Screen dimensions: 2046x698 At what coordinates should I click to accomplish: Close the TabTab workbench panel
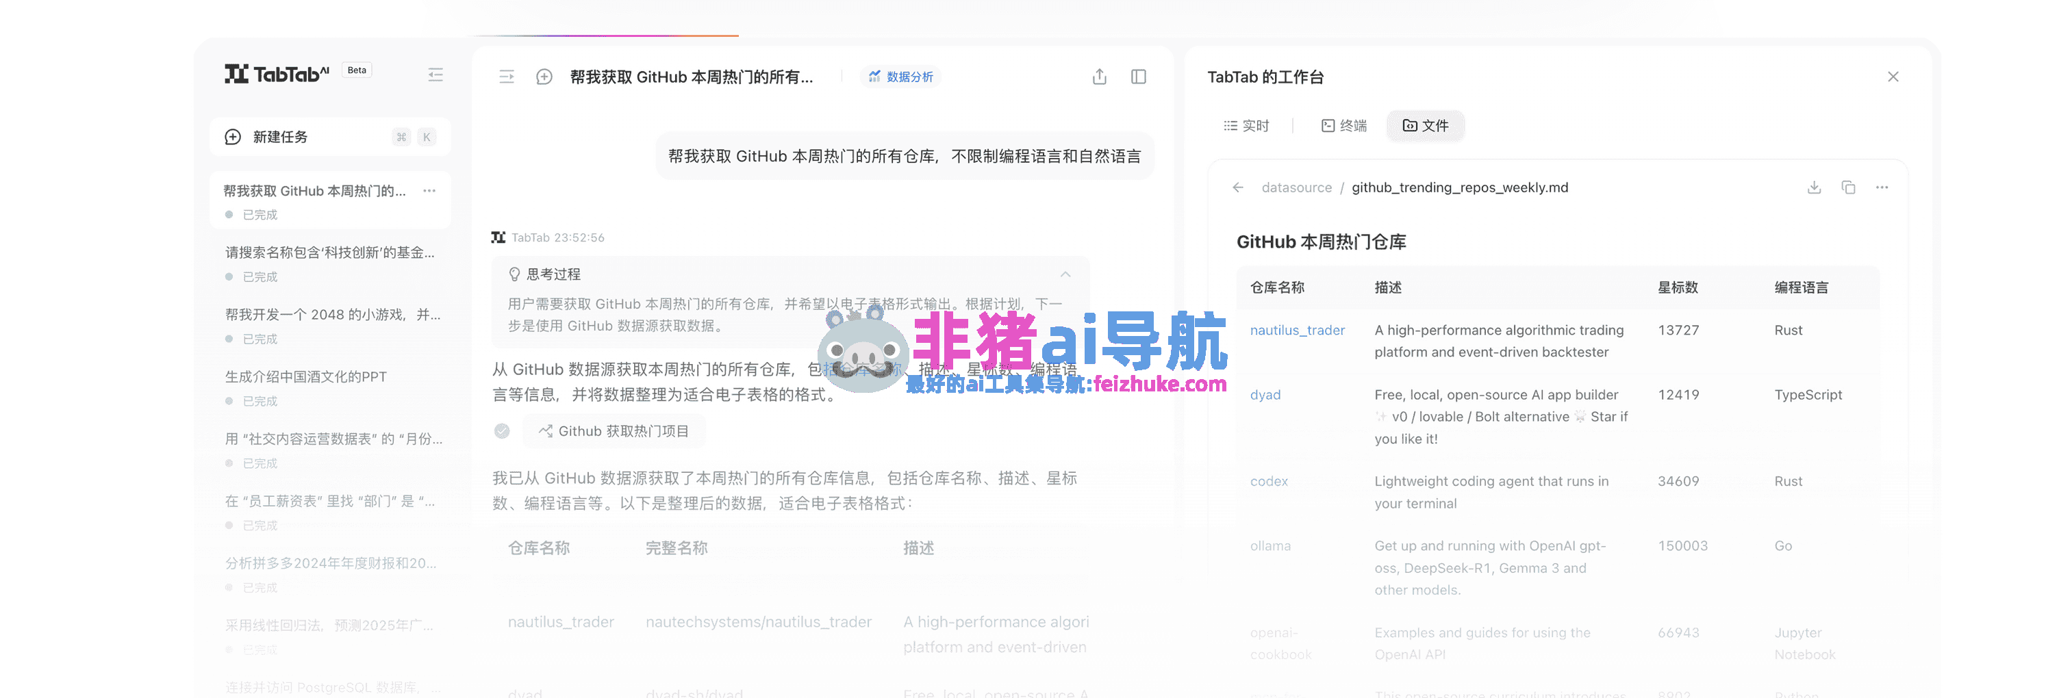click(x=1893, y=77)
